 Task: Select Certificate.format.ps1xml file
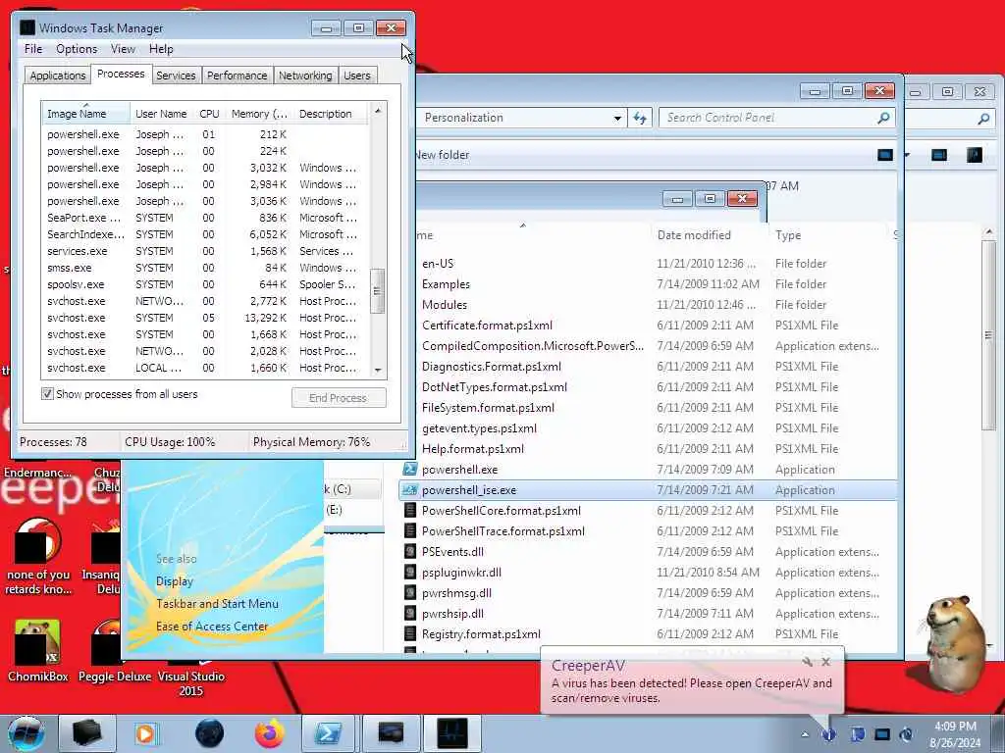click(487, 326)
